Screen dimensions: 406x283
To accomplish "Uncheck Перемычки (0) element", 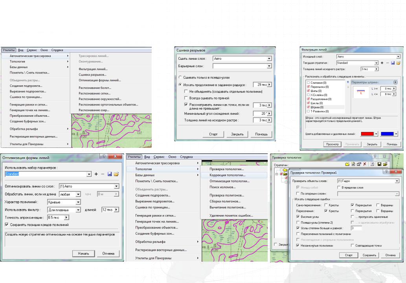I will (x=308, y=87).
